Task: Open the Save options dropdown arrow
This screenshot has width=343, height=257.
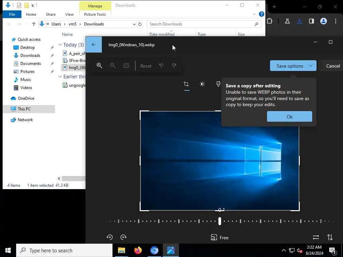Action: point(311,66)
